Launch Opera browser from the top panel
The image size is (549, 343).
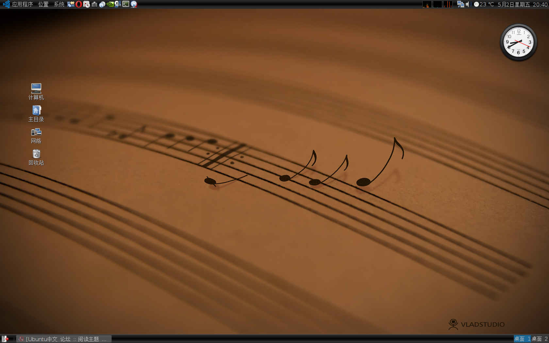79,4
